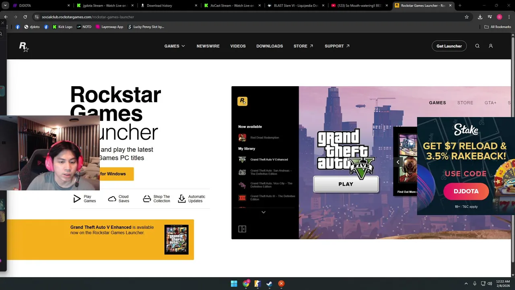Open the Chrome downloads icon

pyautogui.click(x=480, y=17)
